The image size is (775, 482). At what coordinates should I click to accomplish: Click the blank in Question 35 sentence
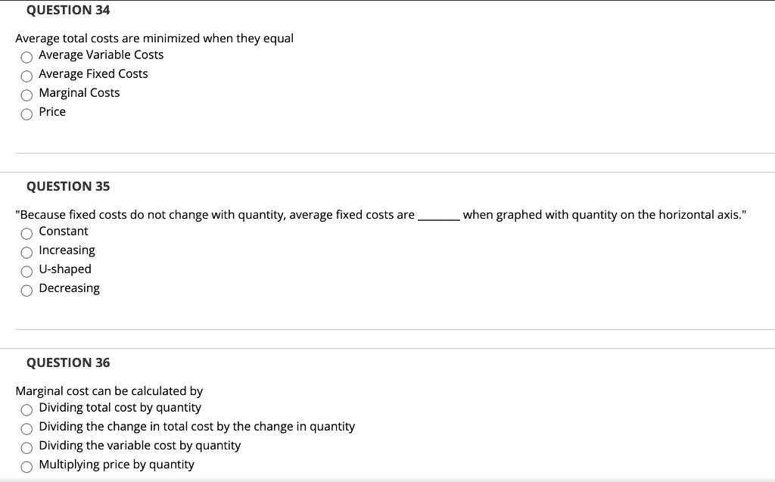[438, 214]
